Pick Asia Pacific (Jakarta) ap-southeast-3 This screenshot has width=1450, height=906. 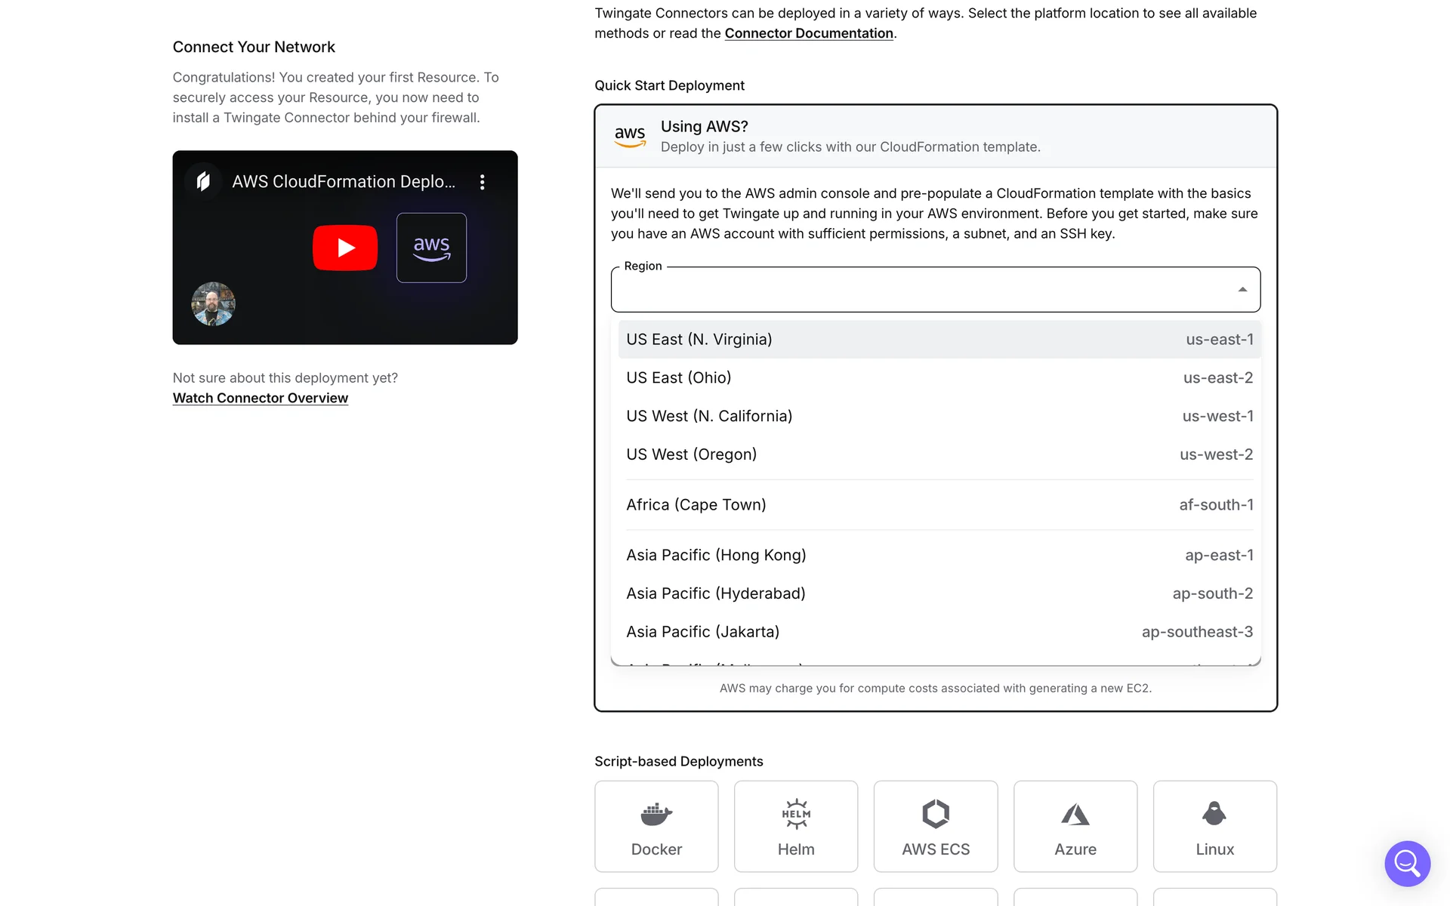pos(939,632)
